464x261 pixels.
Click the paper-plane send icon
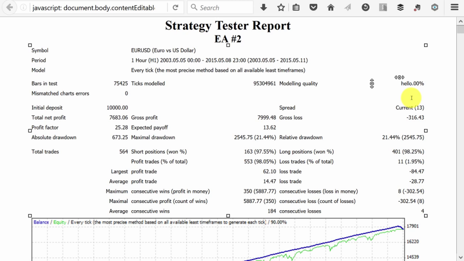347,7
